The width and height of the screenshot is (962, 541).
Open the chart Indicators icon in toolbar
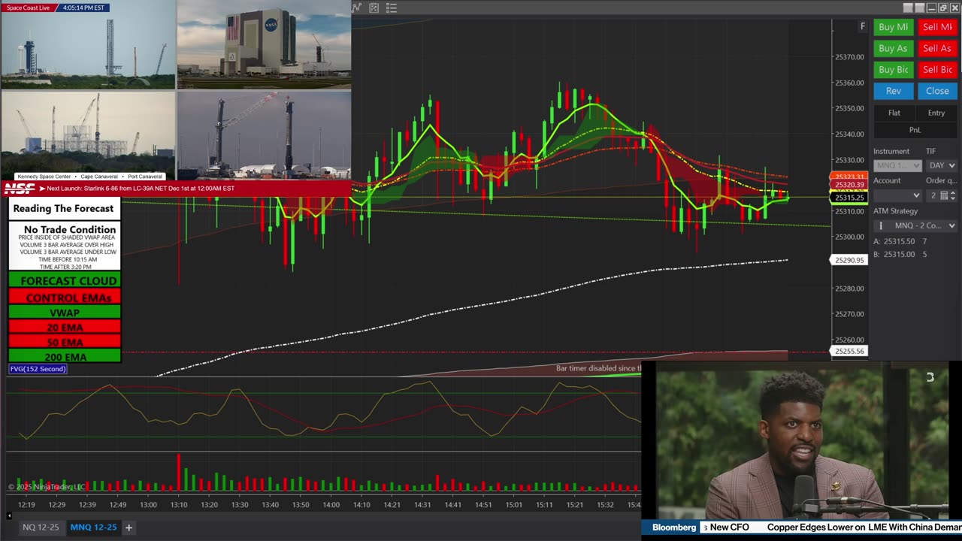(356, 8)
